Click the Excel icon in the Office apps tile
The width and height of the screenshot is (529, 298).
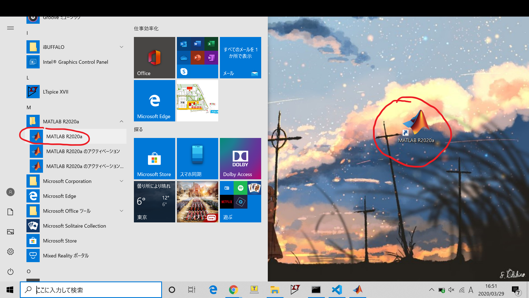click(x=211, y=44)
